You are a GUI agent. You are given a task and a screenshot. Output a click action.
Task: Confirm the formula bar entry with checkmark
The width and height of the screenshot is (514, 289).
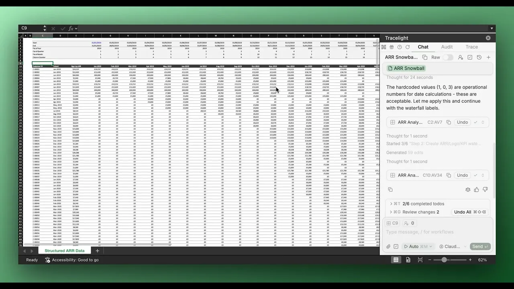pos(63,28)
